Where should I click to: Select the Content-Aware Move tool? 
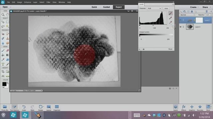(3, 76)
